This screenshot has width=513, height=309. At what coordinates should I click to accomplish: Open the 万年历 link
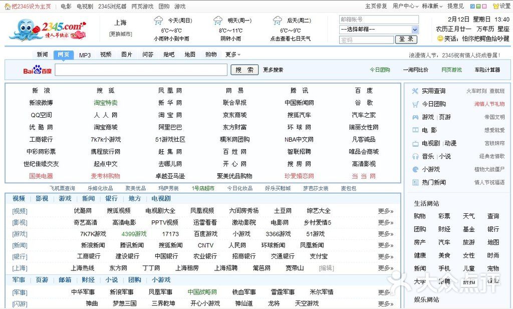tap(485, 29)
